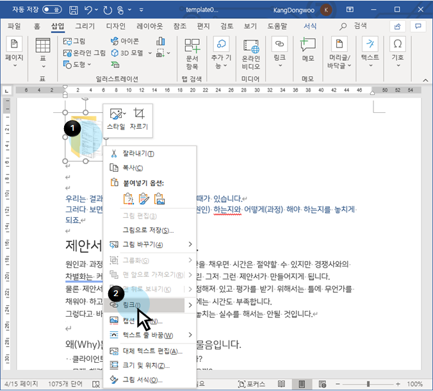Click the Redo icon in title bar
433x391 pixels.
click(108, 10)
